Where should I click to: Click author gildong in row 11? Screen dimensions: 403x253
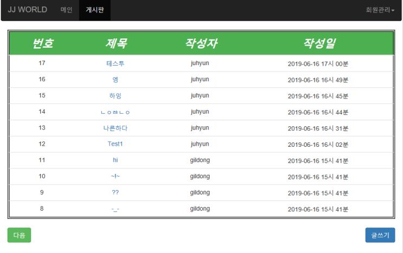coord(200,160)
